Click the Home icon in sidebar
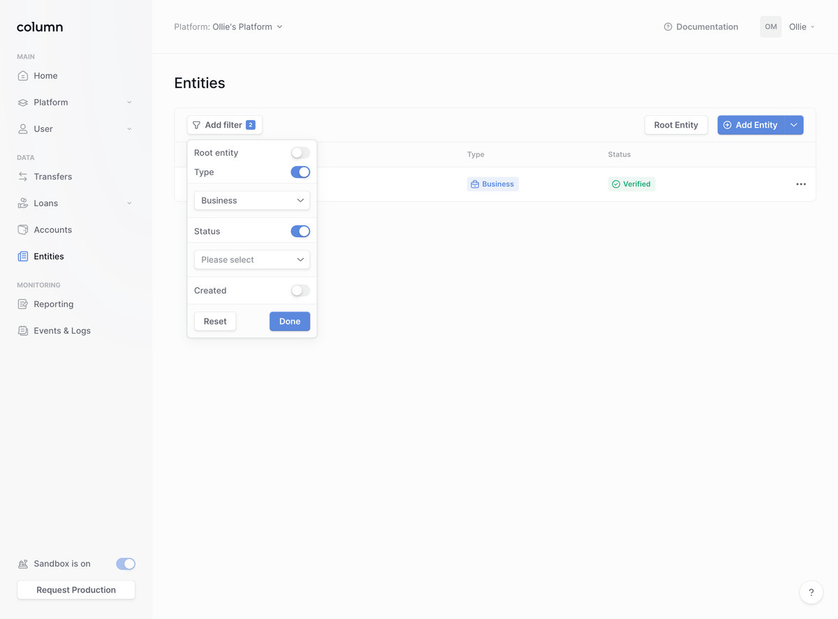Image resolution: width=838 pixels, height=619 pixels. [23, 76]
